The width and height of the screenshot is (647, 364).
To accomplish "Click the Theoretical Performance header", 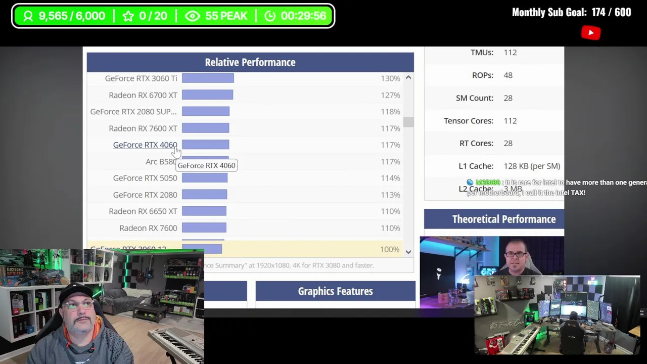I will pos(494,219).
